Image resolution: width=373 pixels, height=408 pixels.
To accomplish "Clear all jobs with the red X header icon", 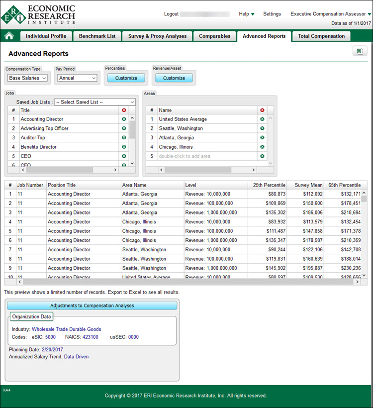I will (124, 110).
